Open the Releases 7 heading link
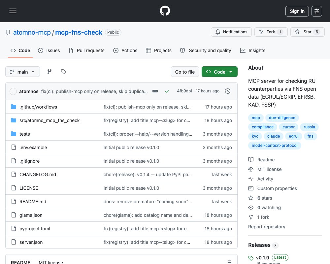Screen dimensions: 330x264 click(x=263, y=245)
